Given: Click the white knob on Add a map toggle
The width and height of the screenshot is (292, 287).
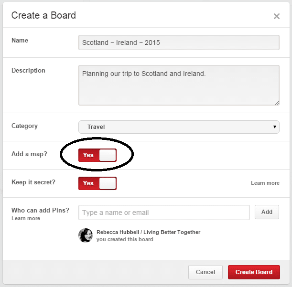Looking at the screenshot, I should point(108,155).
